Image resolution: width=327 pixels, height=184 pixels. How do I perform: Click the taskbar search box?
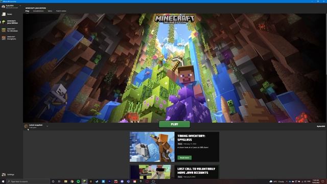(x=28, y=181)
